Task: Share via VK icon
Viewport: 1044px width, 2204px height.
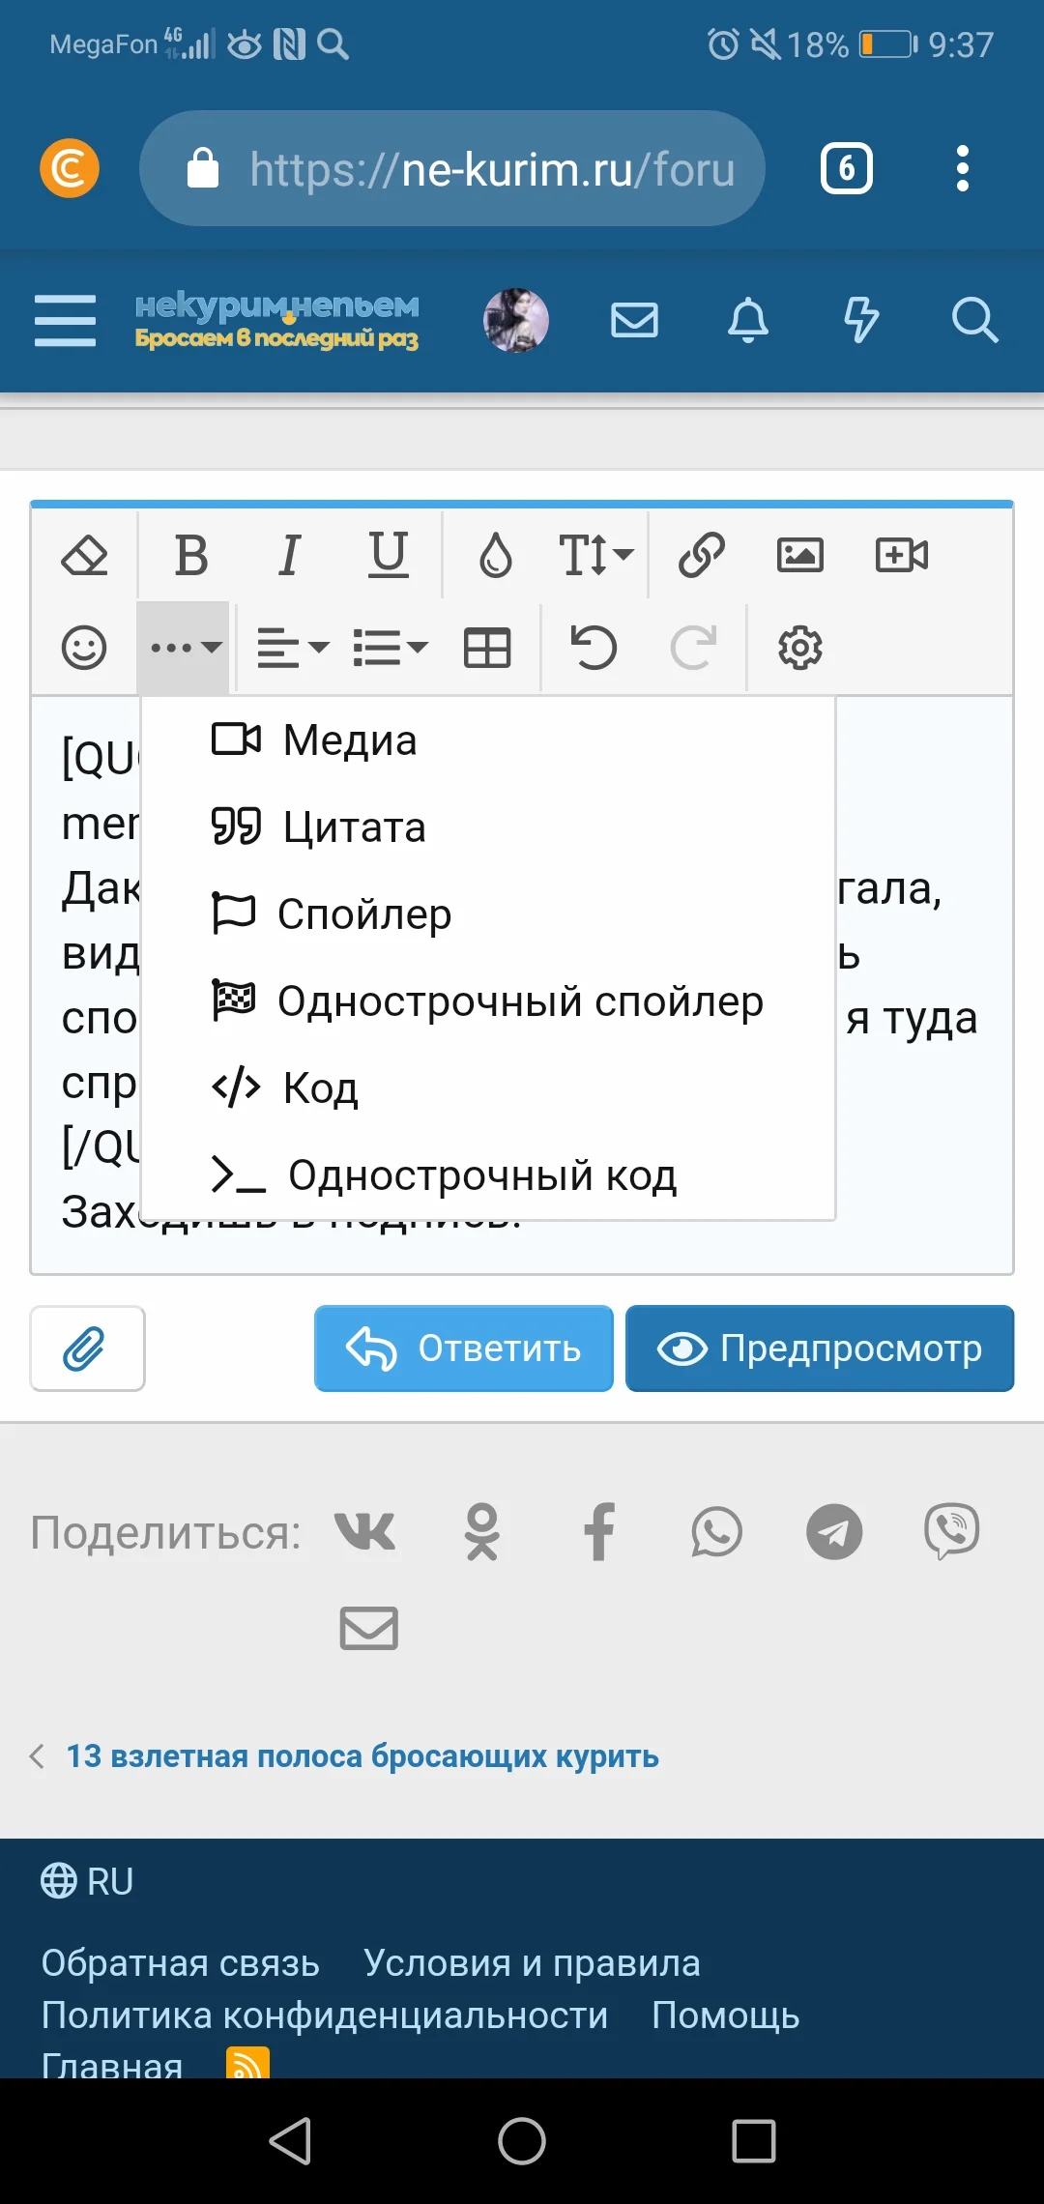Action: pyautogui.click(x=364, y=1532)
